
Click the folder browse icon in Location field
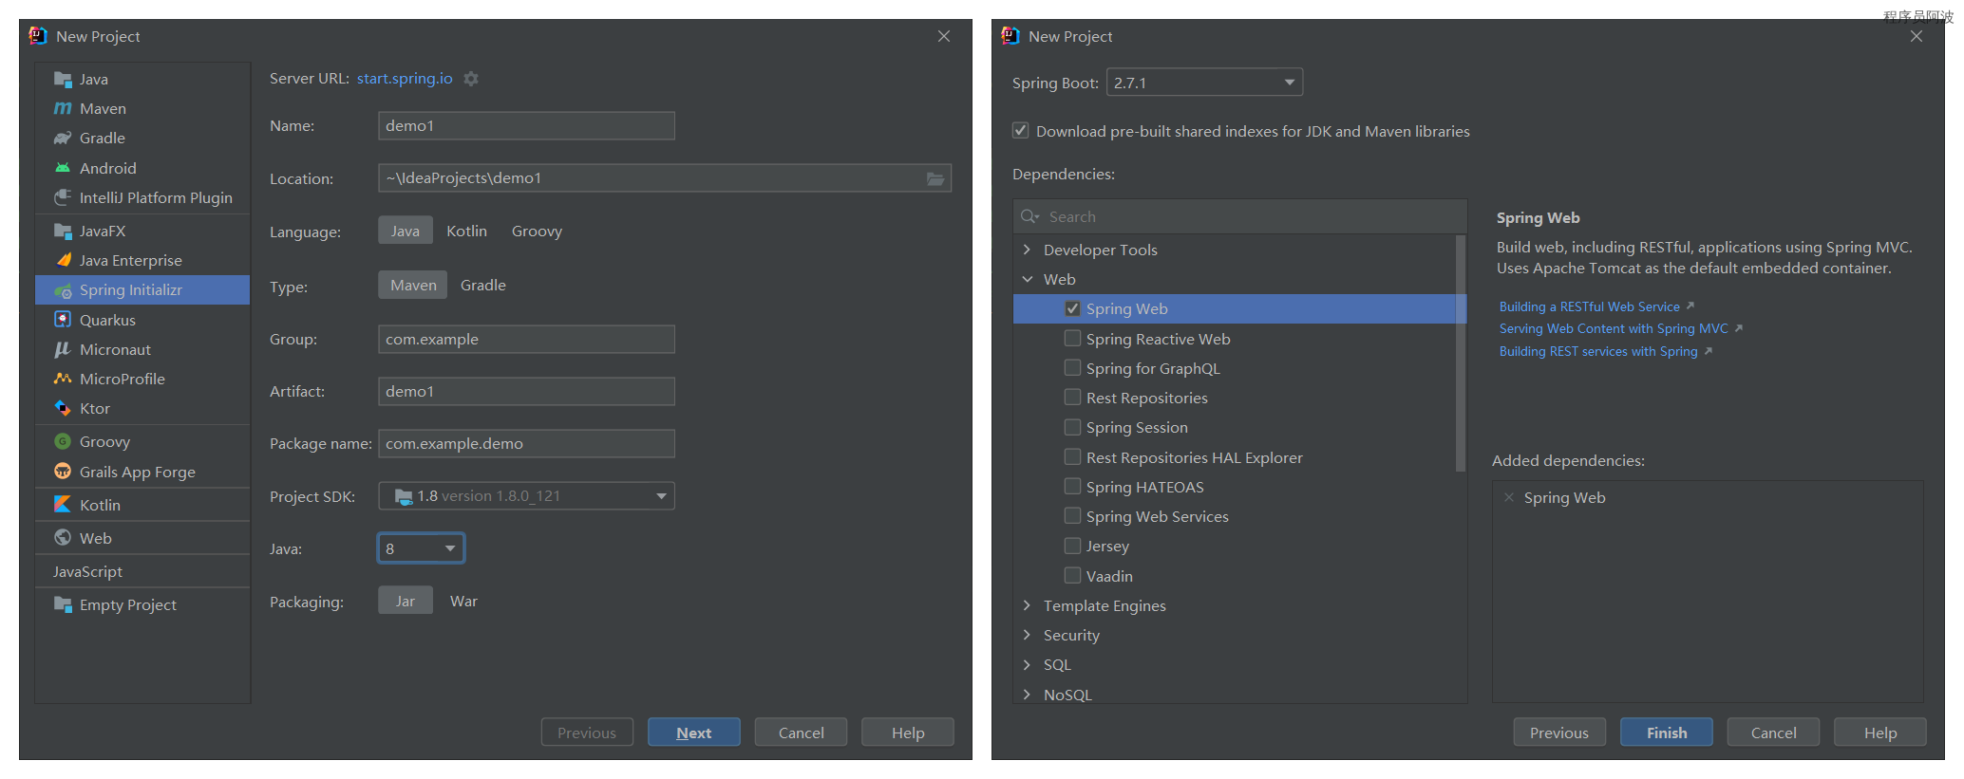[935, 178]
